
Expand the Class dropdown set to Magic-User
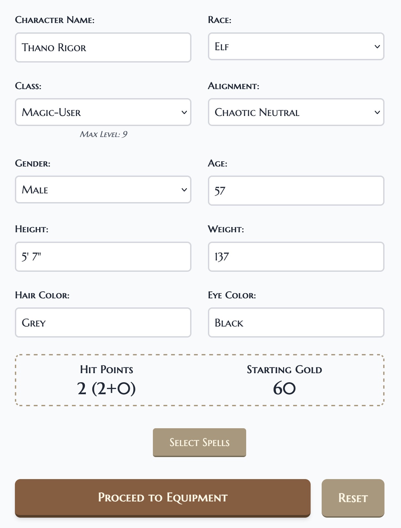(x=103, y=112)
